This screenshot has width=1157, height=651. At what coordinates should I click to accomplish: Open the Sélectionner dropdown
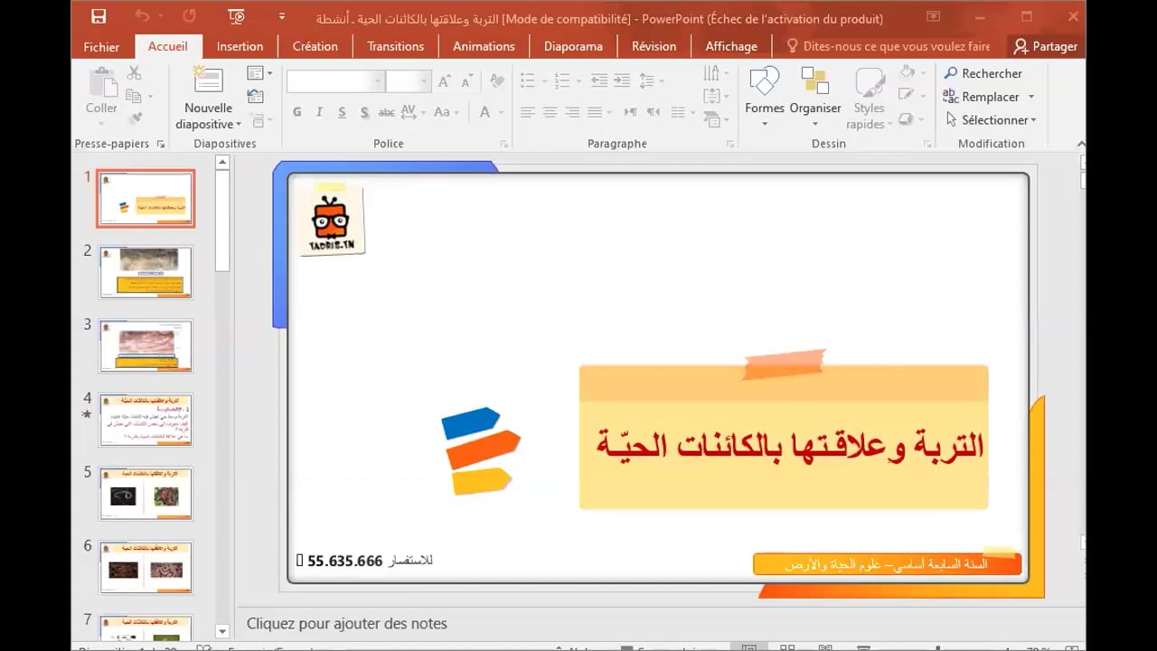click(990, 119)
